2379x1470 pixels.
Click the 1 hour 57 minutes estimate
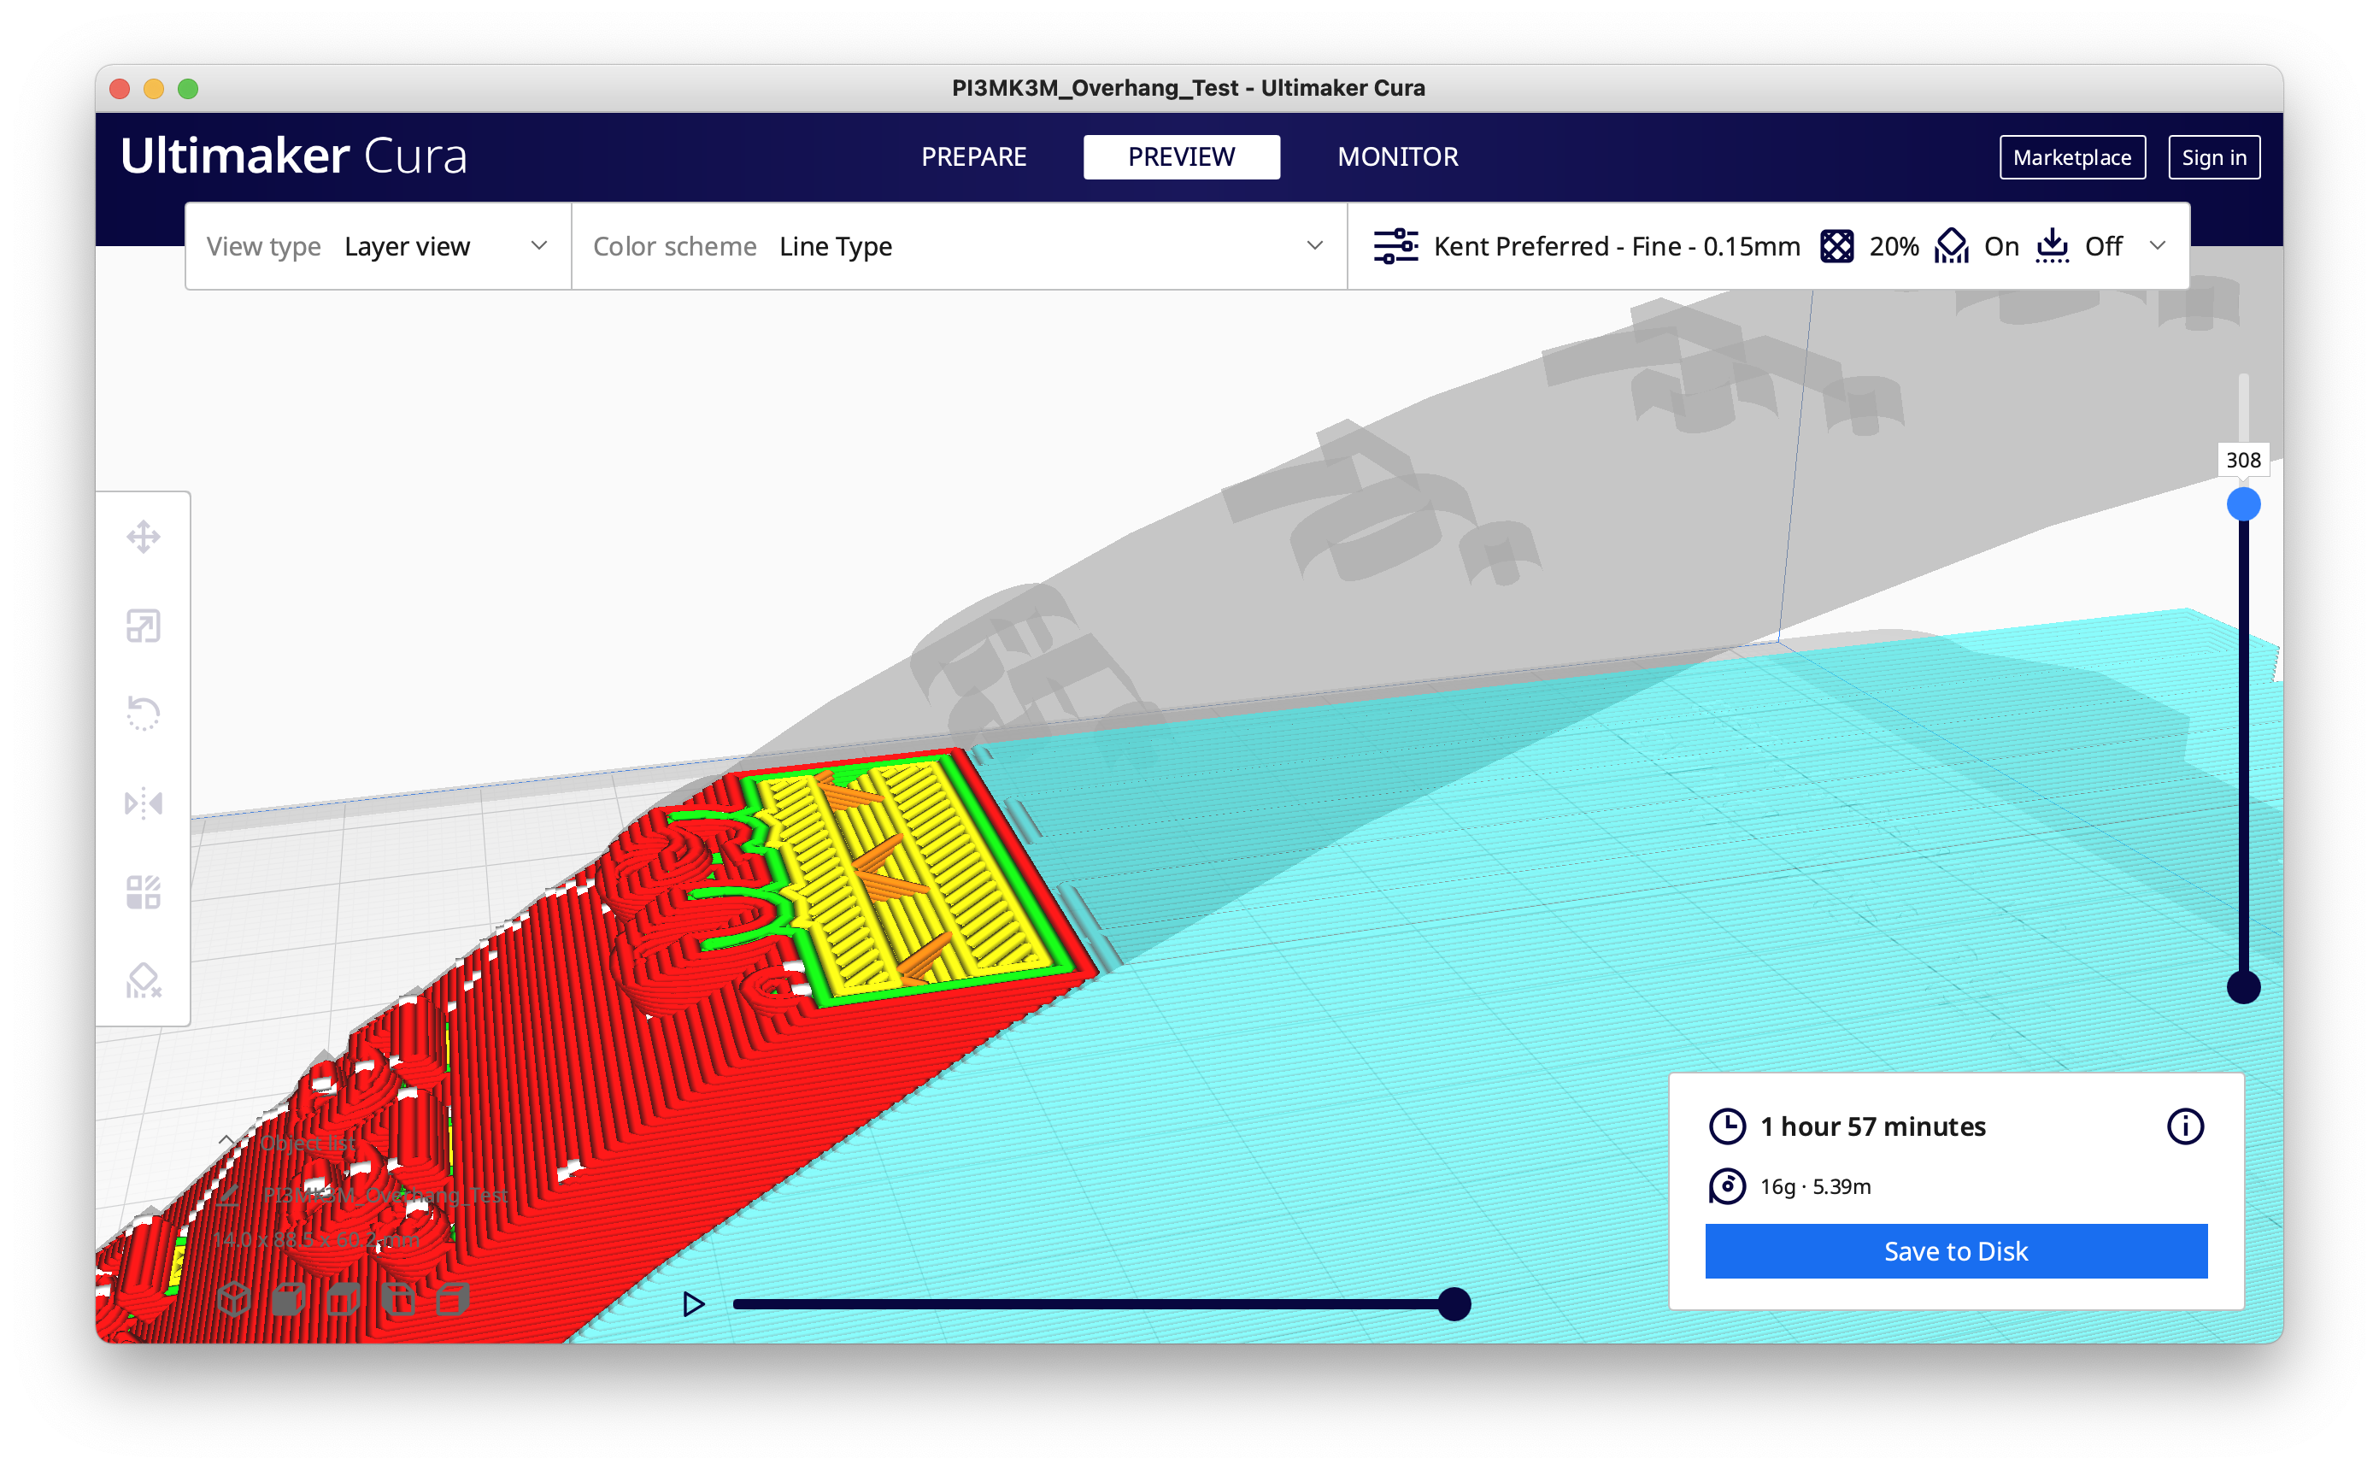[1872, 1126]
